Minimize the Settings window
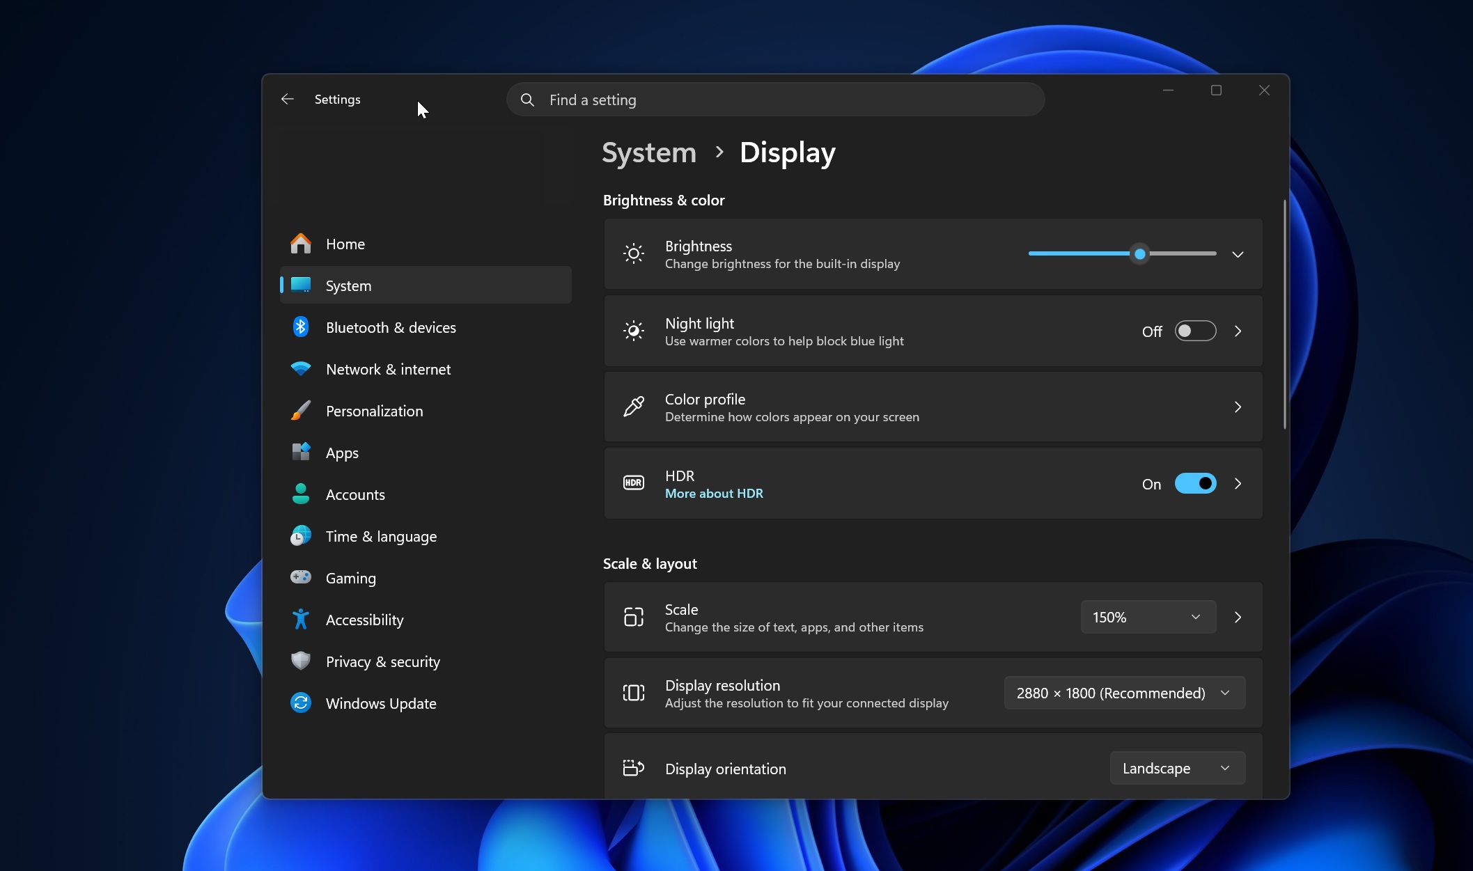Image resolution: width=1473 pixels, height=871 pixels. point(1168,90)
